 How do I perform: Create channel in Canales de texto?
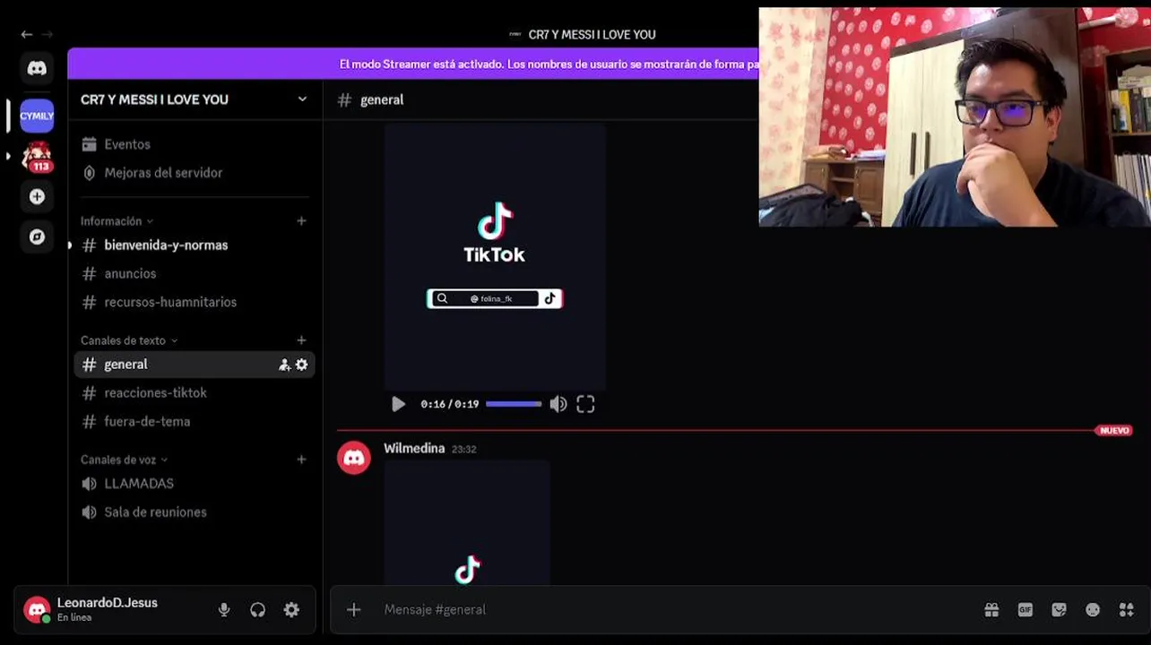pos(301,340)
